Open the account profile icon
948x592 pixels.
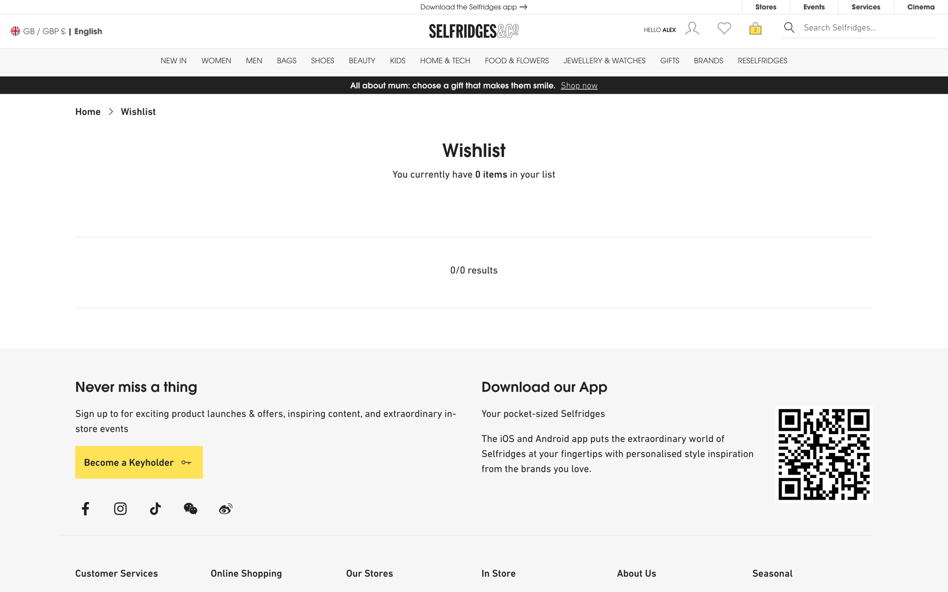692,29
